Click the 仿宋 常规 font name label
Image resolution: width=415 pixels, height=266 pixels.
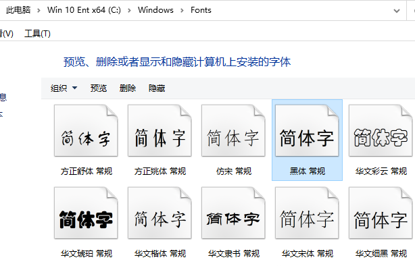(234, 171)
